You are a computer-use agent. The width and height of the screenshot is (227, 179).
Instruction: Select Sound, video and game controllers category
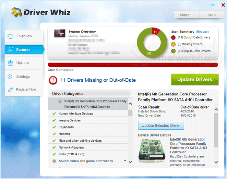88,161
